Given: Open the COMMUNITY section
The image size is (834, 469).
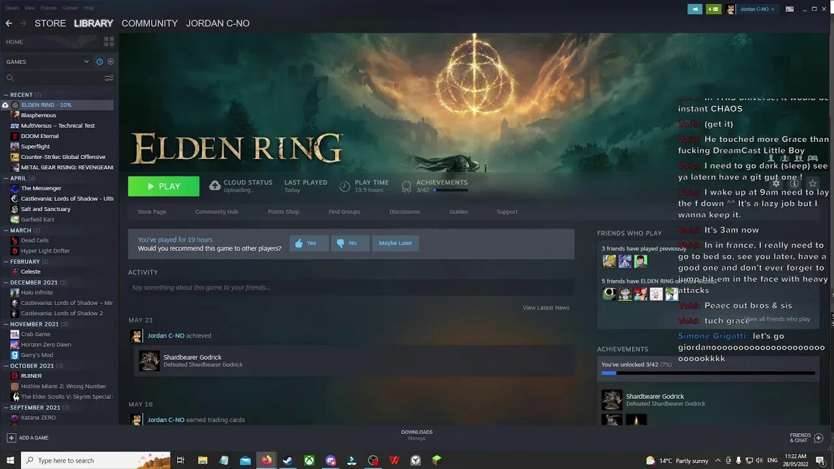Looking at the screenshot, I should click(149, 23).
